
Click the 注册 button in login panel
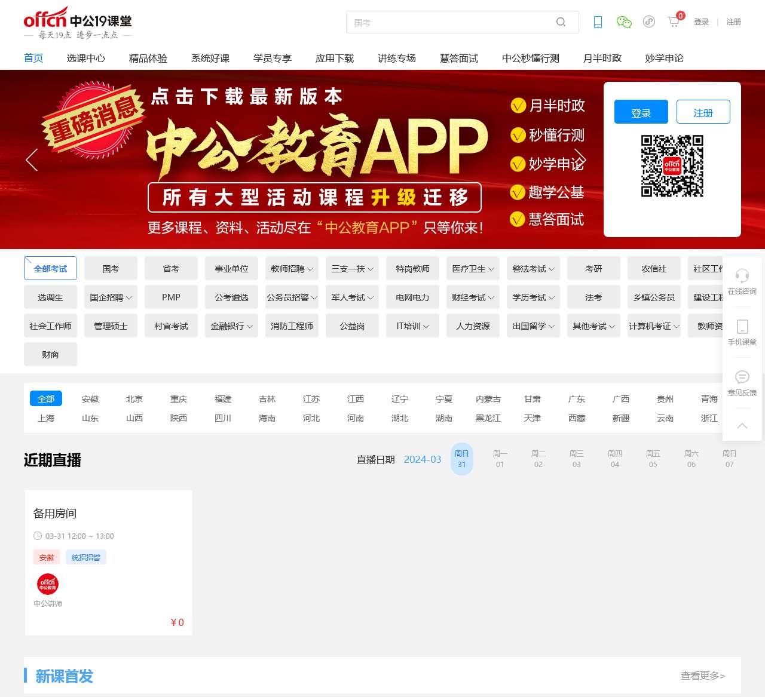703,112
